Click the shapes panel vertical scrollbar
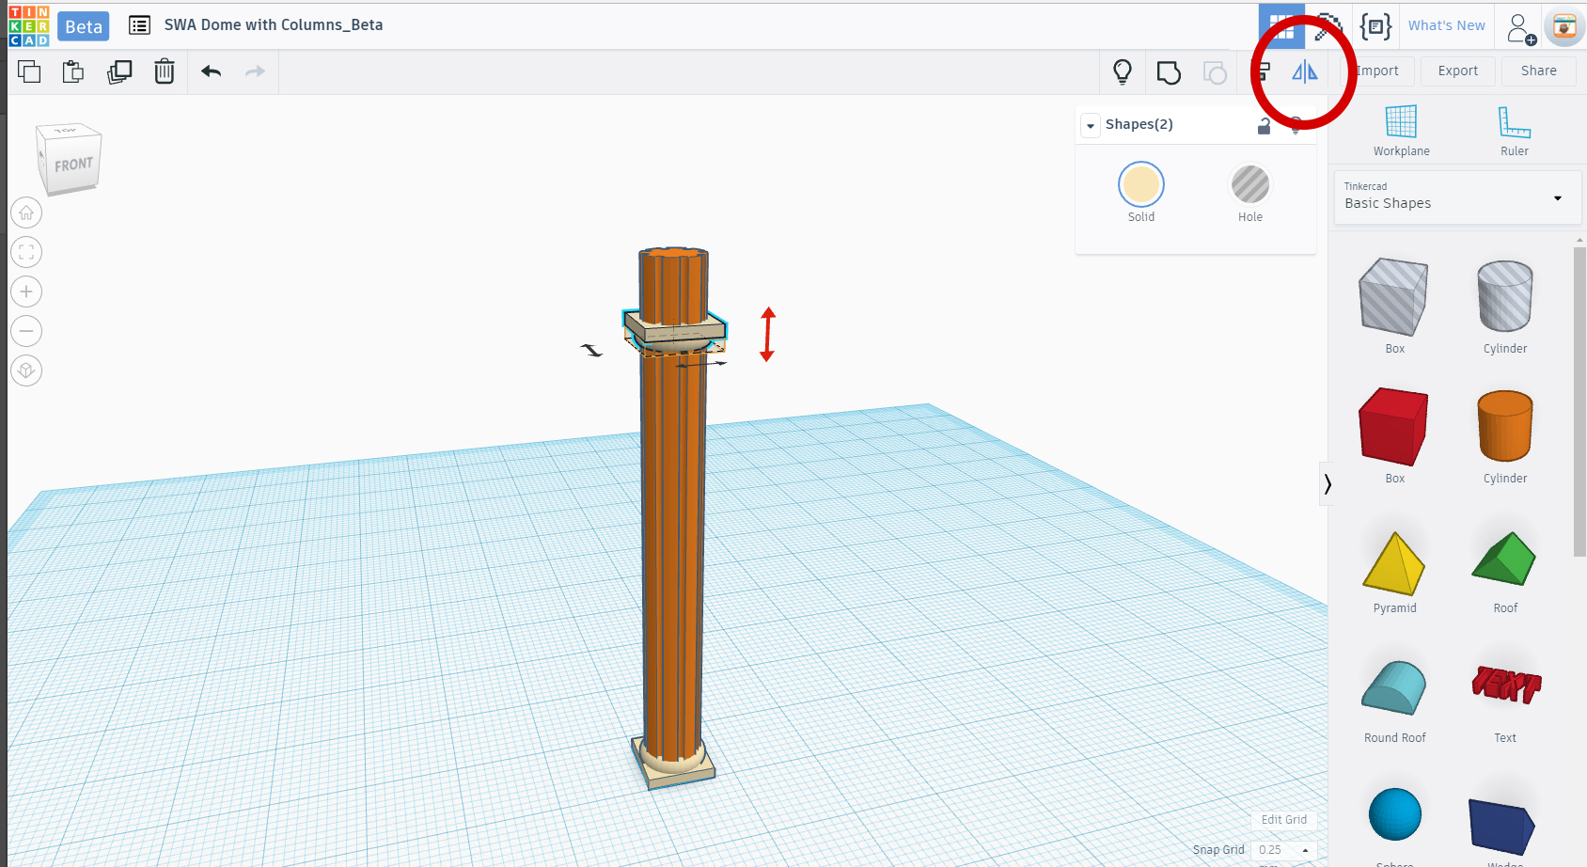The image size is (1587, 867). [x=1579, y=402]
